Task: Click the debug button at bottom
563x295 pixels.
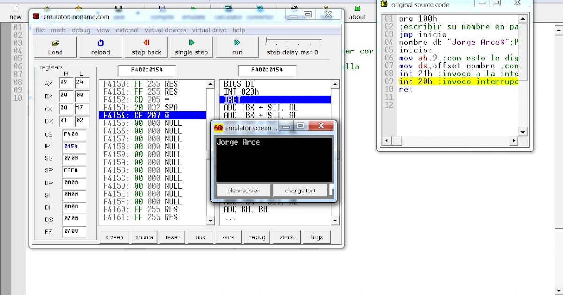Action: pos(257,237)
